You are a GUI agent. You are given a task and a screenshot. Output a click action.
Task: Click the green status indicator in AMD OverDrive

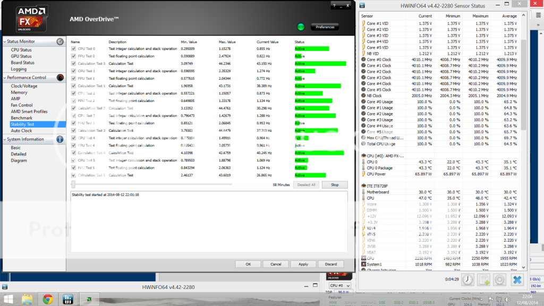coord(301,27)
